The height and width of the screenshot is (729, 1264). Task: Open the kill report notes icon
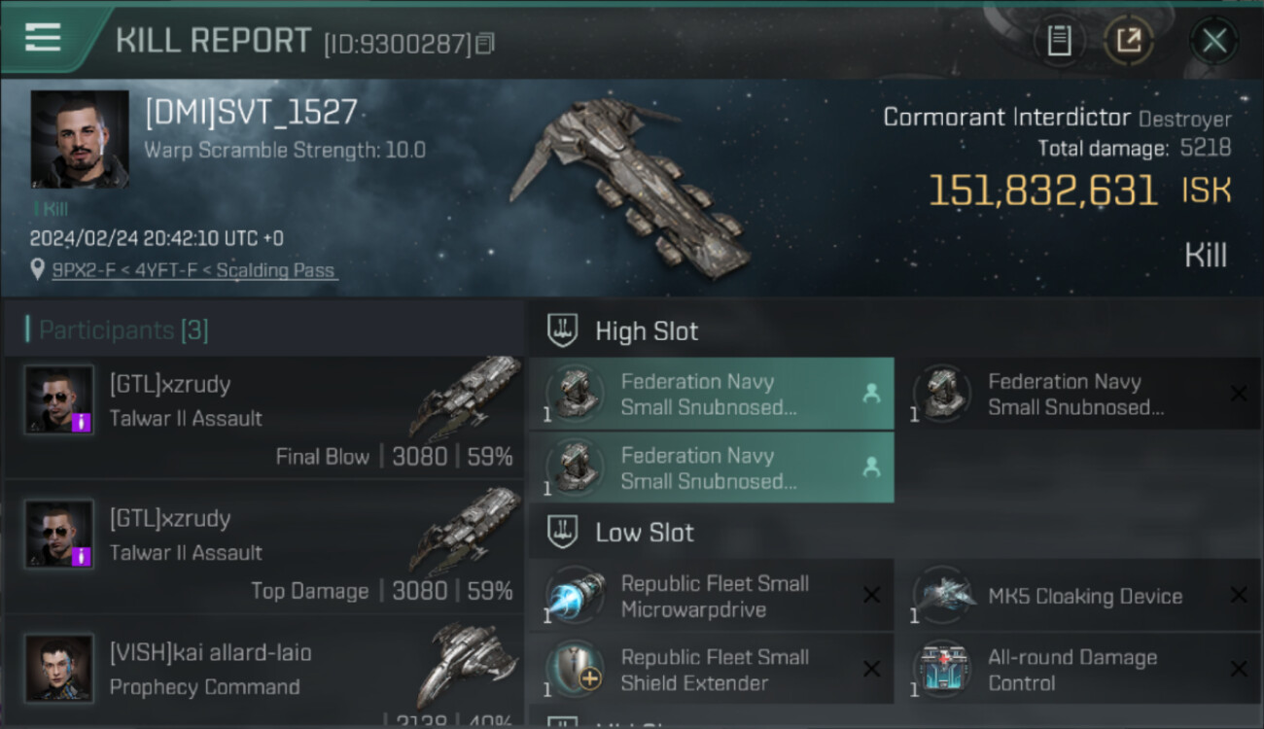1059,41
